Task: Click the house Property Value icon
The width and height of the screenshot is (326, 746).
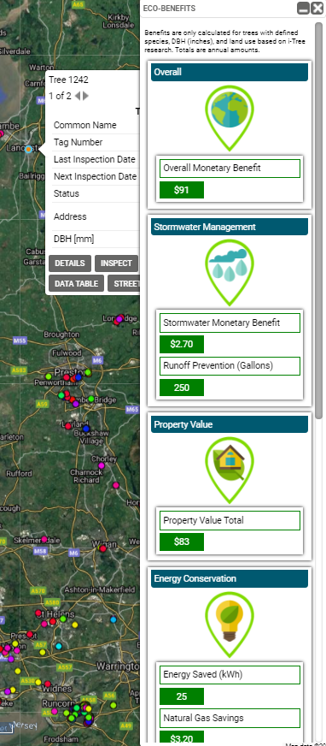Action: (x=230, y=469)
